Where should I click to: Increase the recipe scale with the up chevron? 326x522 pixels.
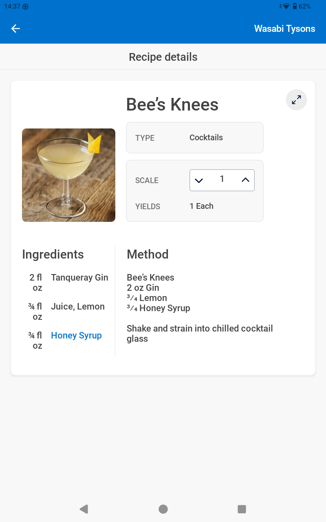click(245, 180)
